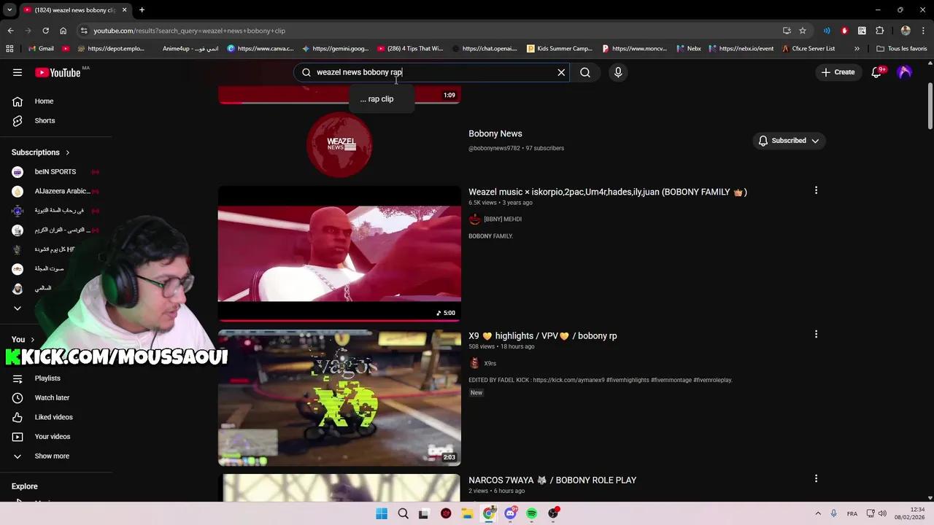The image size is (934, 525).
Task: Show hidden system tray icons
Action: [x=818, y=513]
